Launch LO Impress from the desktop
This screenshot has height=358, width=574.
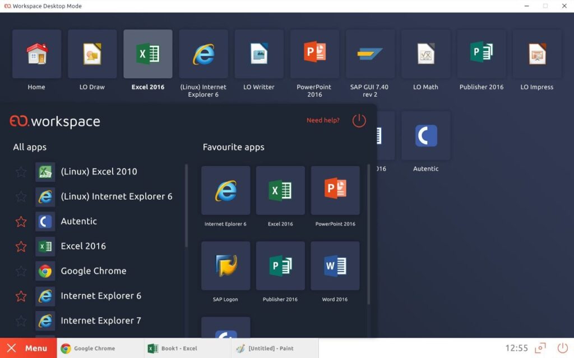pos(537,54)
